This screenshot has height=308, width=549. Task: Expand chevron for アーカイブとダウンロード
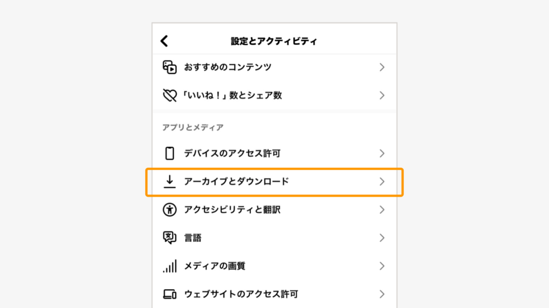click(382, 182)
